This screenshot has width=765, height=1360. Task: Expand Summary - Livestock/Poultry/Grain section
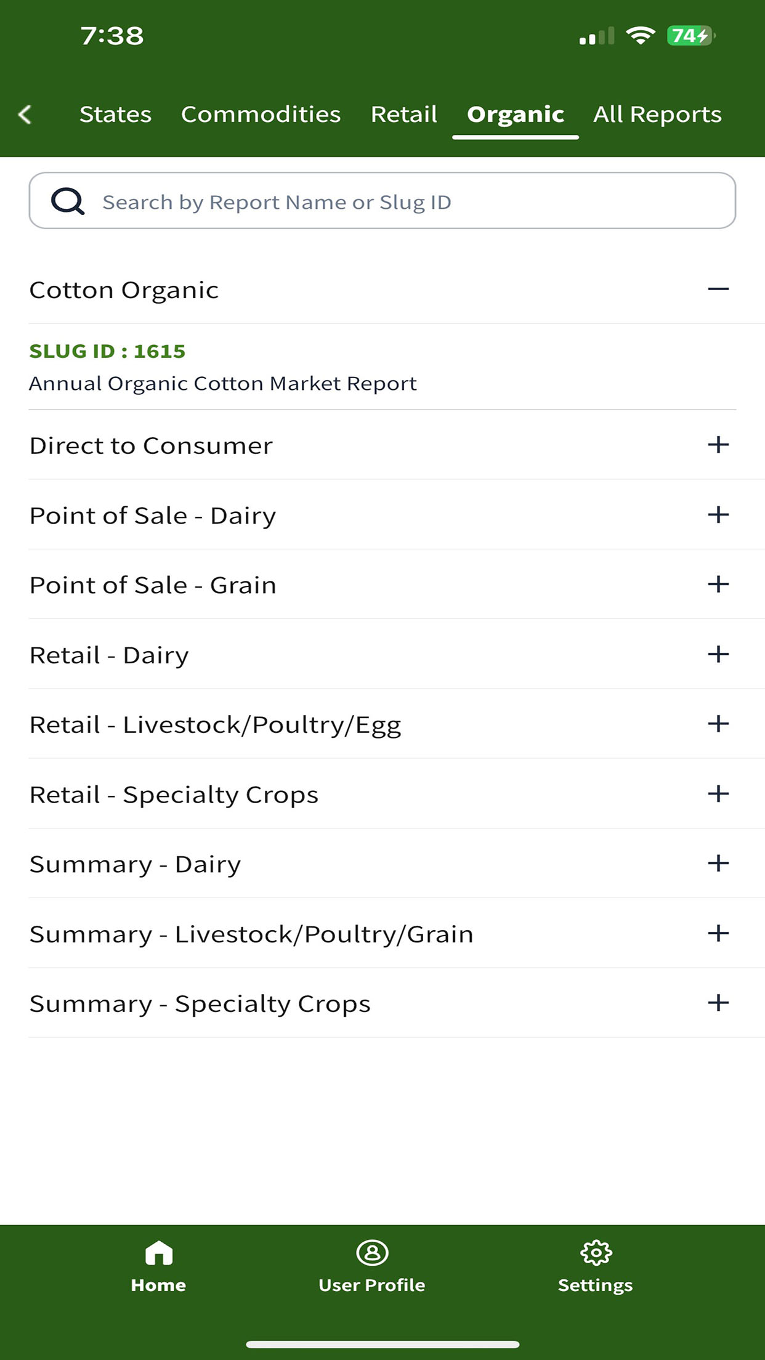[x=382, y=933]
